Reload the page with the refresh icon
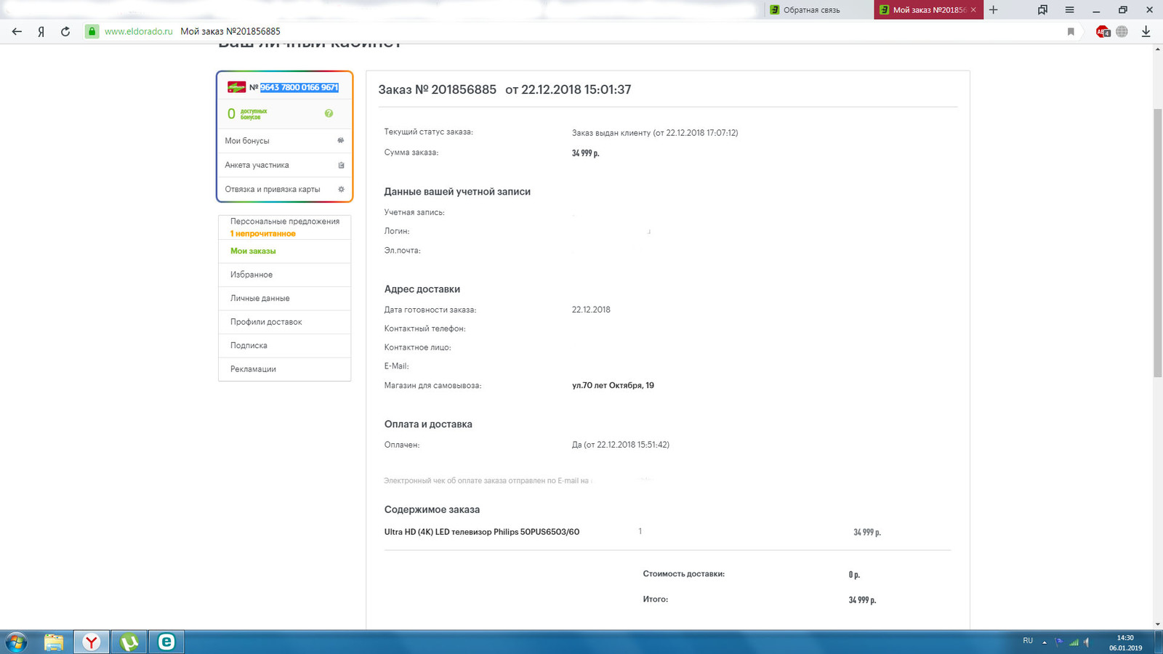1163x654 pixels. [x=65, y=31]
